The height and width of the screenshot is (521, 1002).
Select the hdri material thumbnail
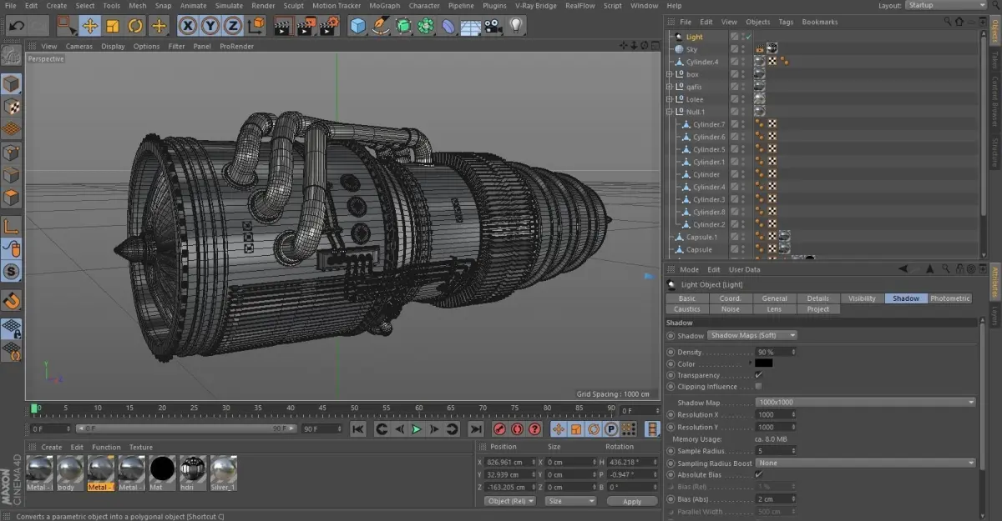[193, 469]
